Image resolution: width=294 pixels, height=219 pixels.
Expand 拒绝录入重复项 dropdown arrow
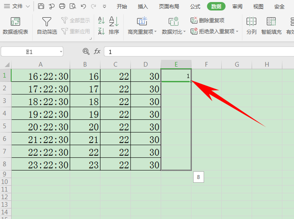(x=237, y=31)
